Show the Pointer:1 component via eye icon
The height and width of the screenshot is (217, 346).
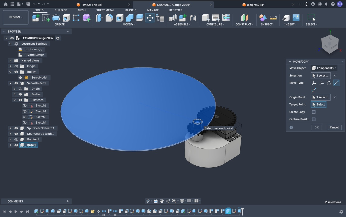[16, 139]
